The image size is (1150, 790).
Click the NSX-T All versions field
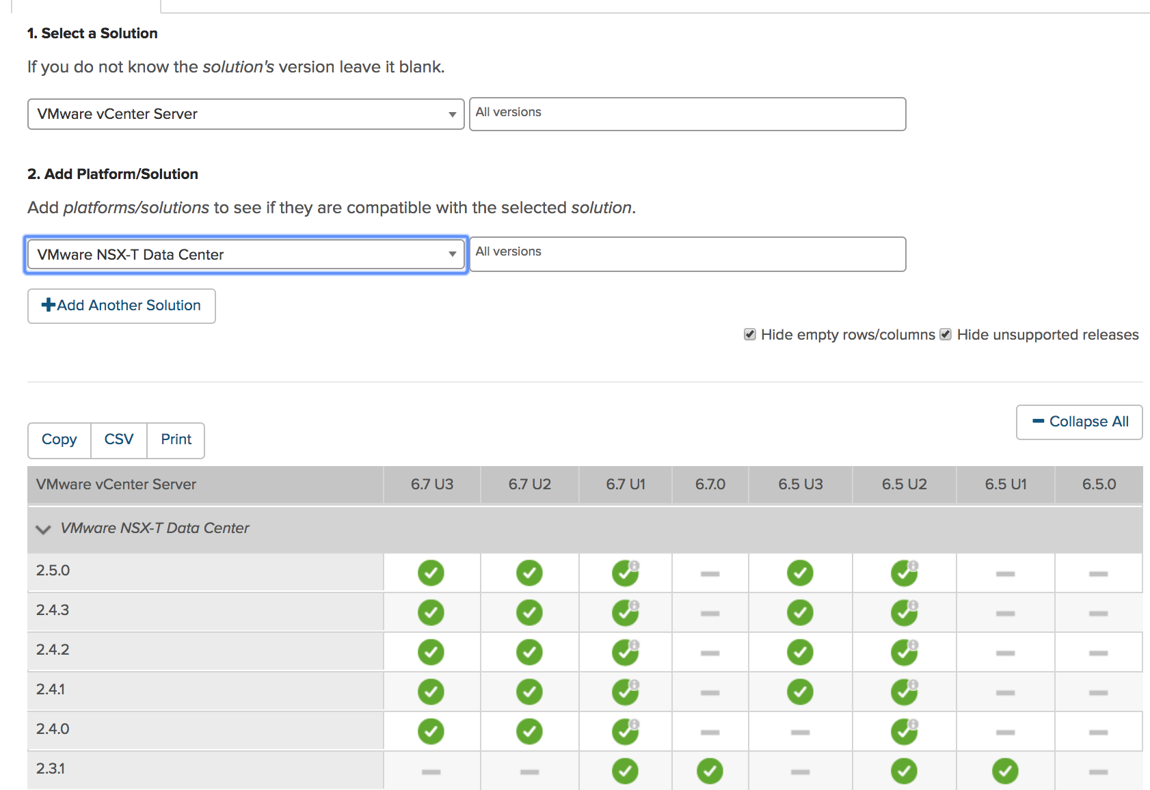click(688, 254)
